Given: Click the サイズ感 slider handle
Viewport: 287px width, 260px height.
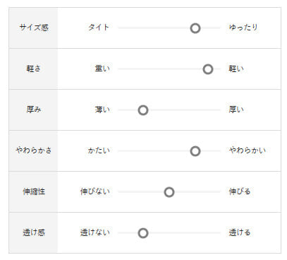Looking at the screenshot, I should click(195, 28).
